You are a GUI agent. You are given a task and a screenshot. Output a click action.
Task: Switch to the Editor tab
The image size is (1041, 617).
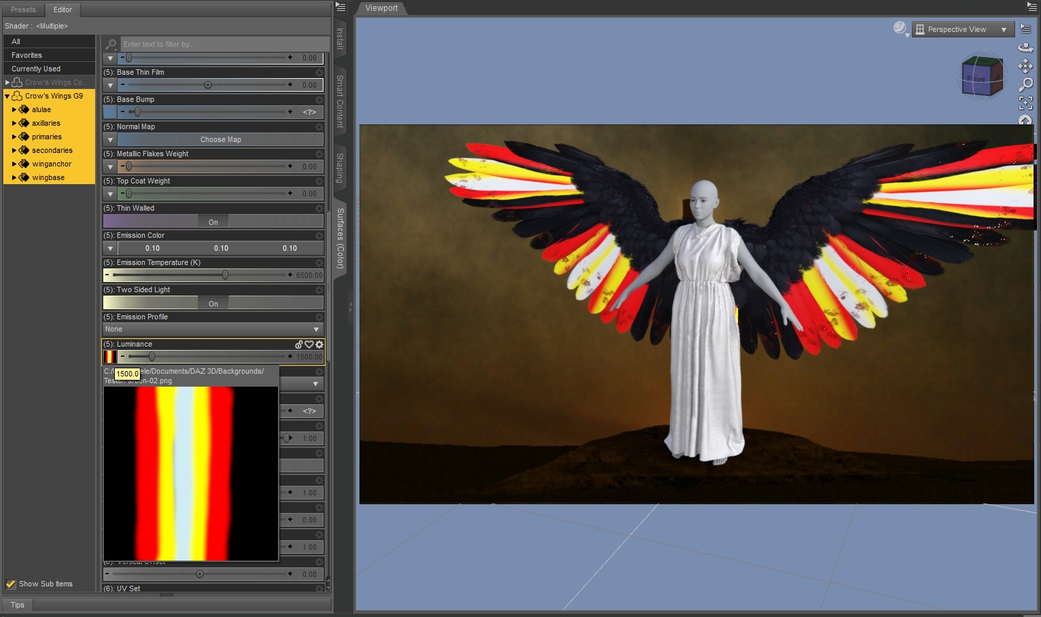click(63, 10)
